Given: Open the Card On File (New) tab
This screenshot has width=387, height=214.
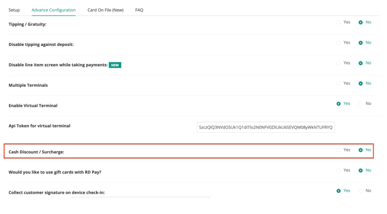Looking at the screenshot, I should [x=105, y=10].
